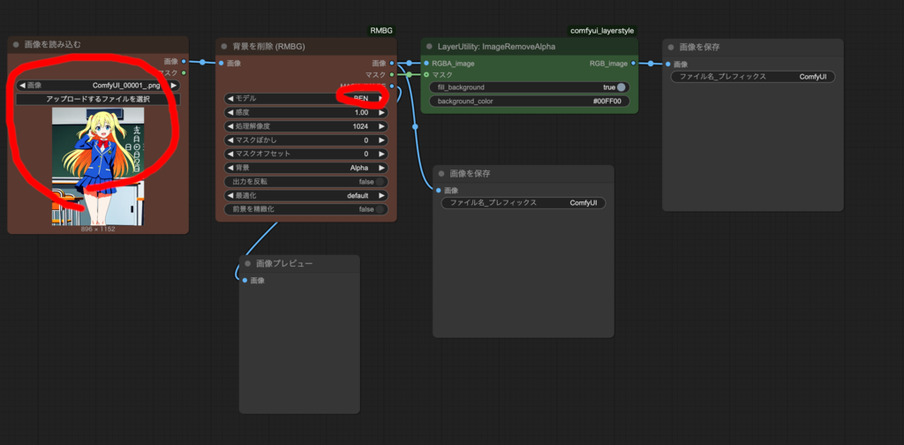Select previous image with the left arrow
Image resolution: width=904 pixels, height=445 pixels.
pos(22,86)
